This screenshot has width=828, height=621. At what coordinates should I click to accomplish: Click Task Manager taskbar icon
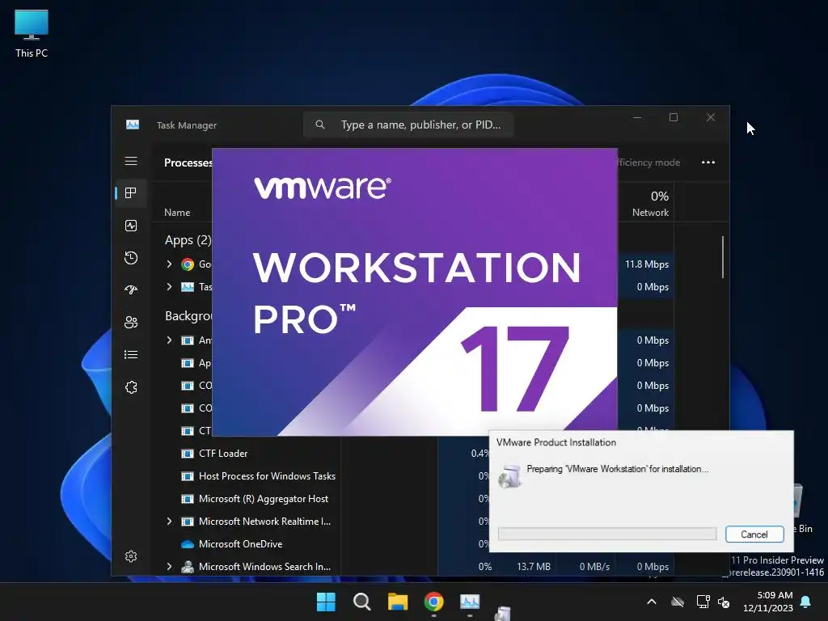[x=470, y=602]
